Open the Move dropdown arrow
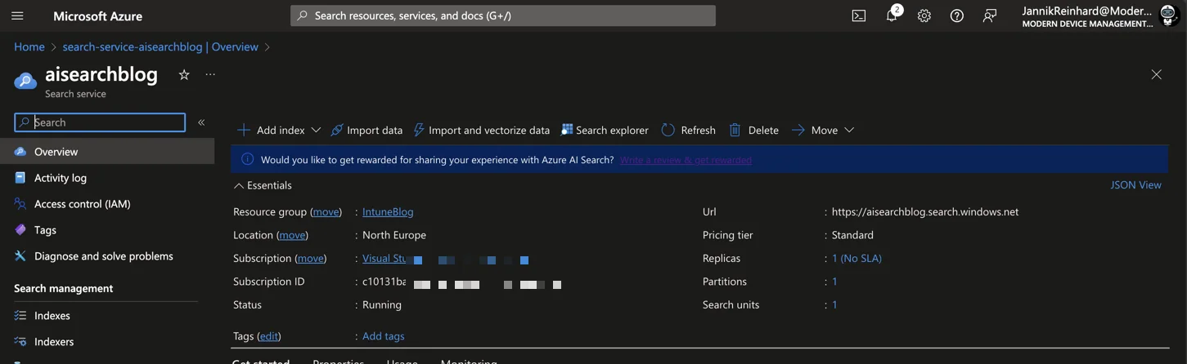This screenshot has height=364, width=1187. [849, 130]
